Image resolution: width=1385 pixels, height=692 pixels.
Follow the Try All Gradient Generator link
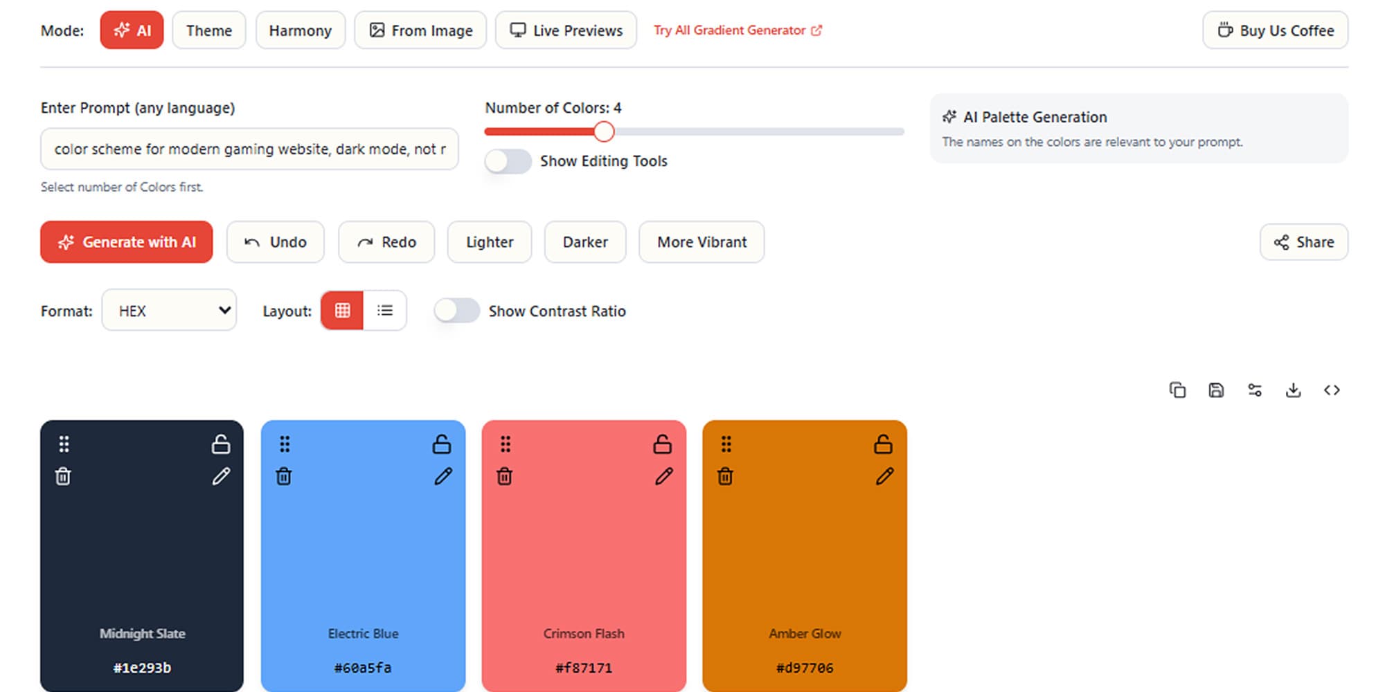pyautogui.click(x=738, y=30)
